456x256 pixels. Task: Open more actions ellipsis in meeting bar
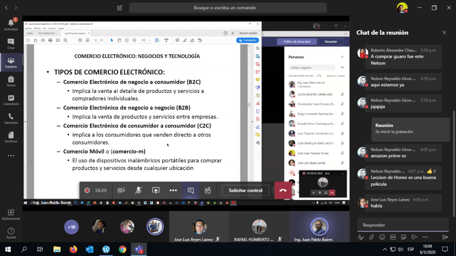pyautogui.click(x=173, y=191)
